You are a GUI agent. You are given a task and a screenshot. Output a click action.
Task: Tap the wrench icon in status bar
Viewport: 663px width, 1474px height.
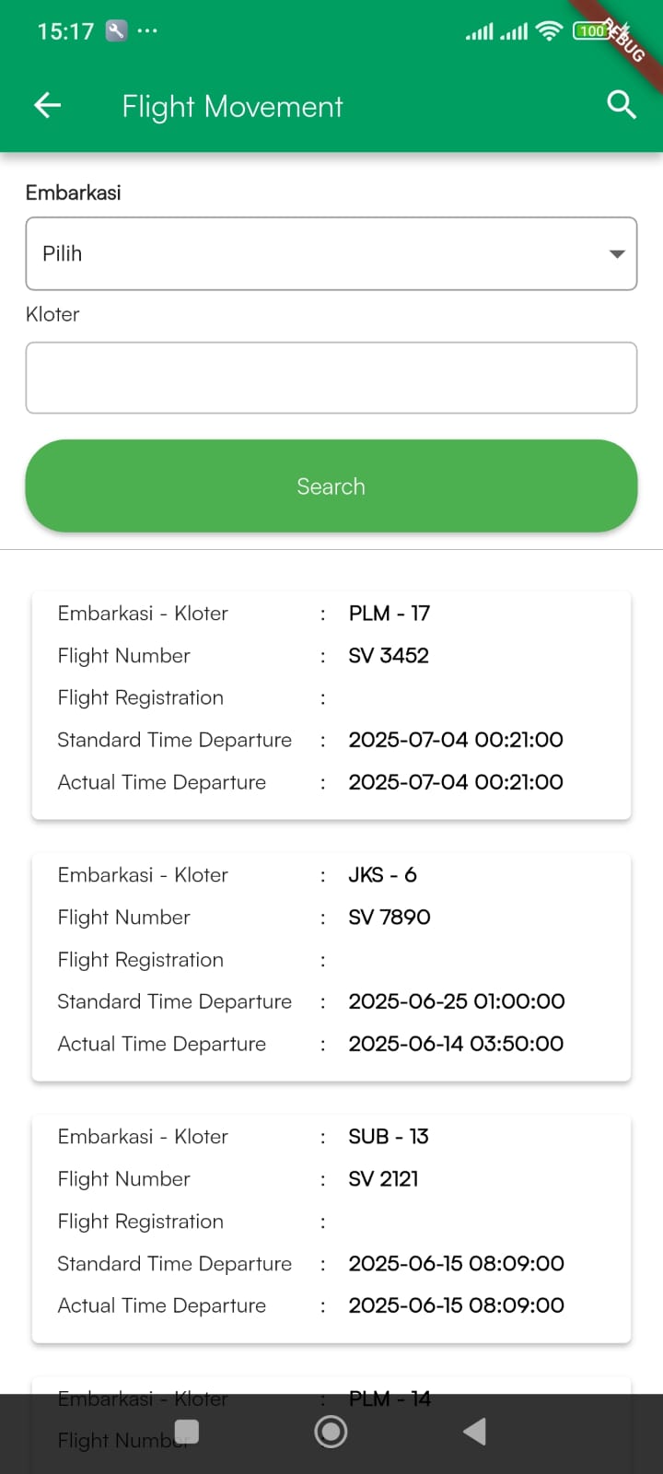point(116,31)
